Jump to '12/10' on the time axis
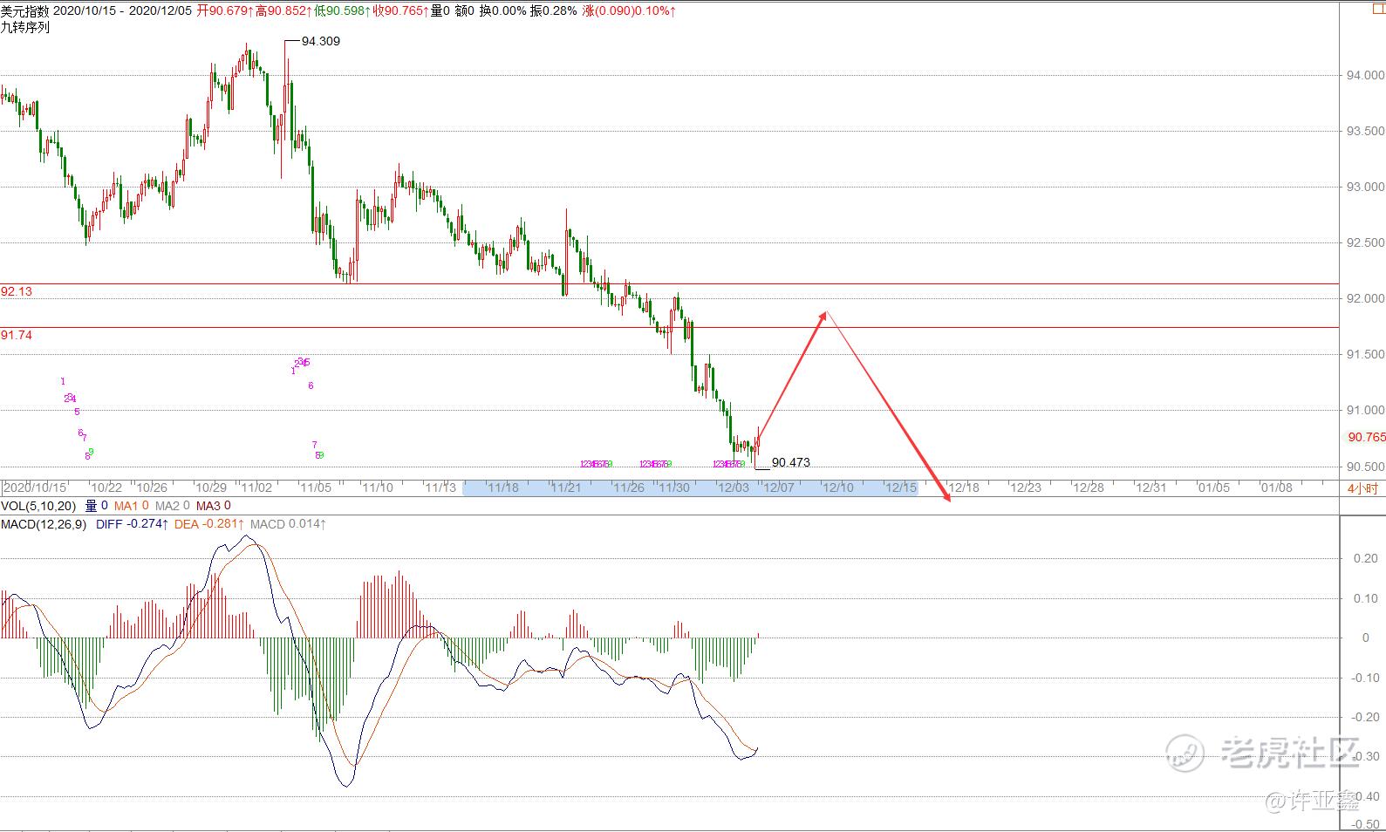The image size is (1386, 832). 839,488
